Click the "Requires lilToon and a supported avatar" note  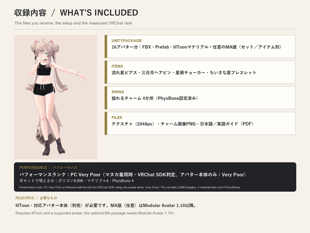pos(95,213)
